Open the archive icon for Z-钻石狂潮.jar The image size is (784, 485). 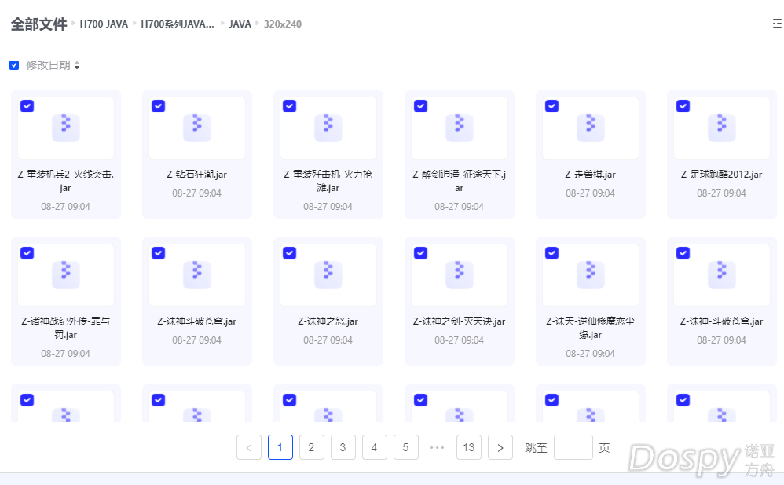tap(197, 127)
